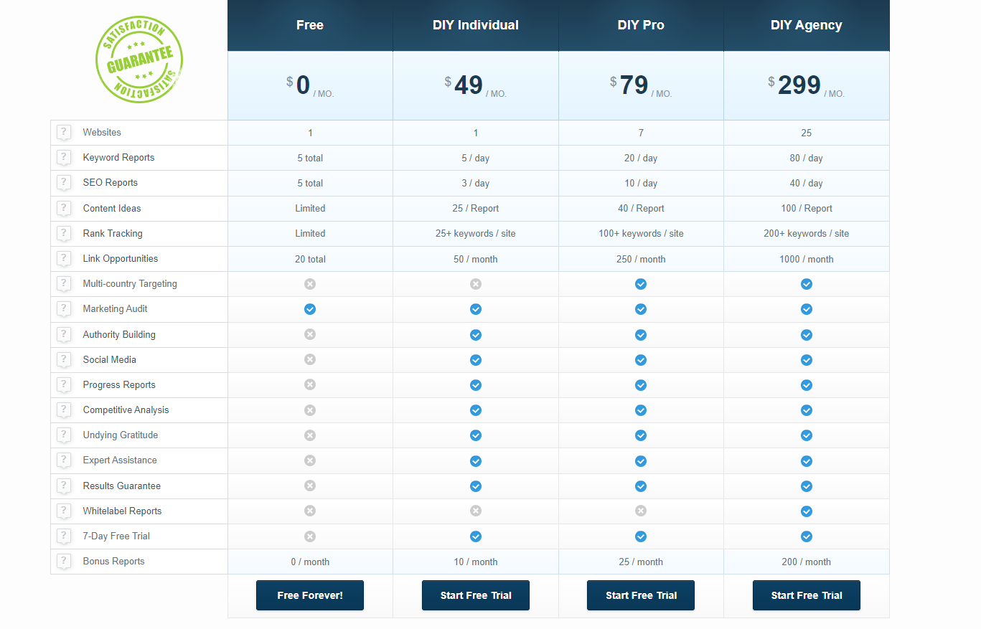
Task: Click the '3 / day' cell
Action: 476,183
